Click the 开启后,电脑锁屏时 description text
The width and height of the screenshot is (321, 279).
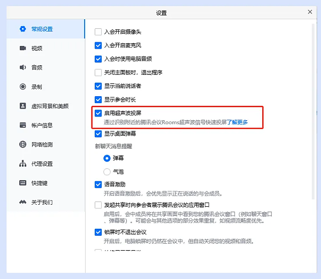coord(179,242)
